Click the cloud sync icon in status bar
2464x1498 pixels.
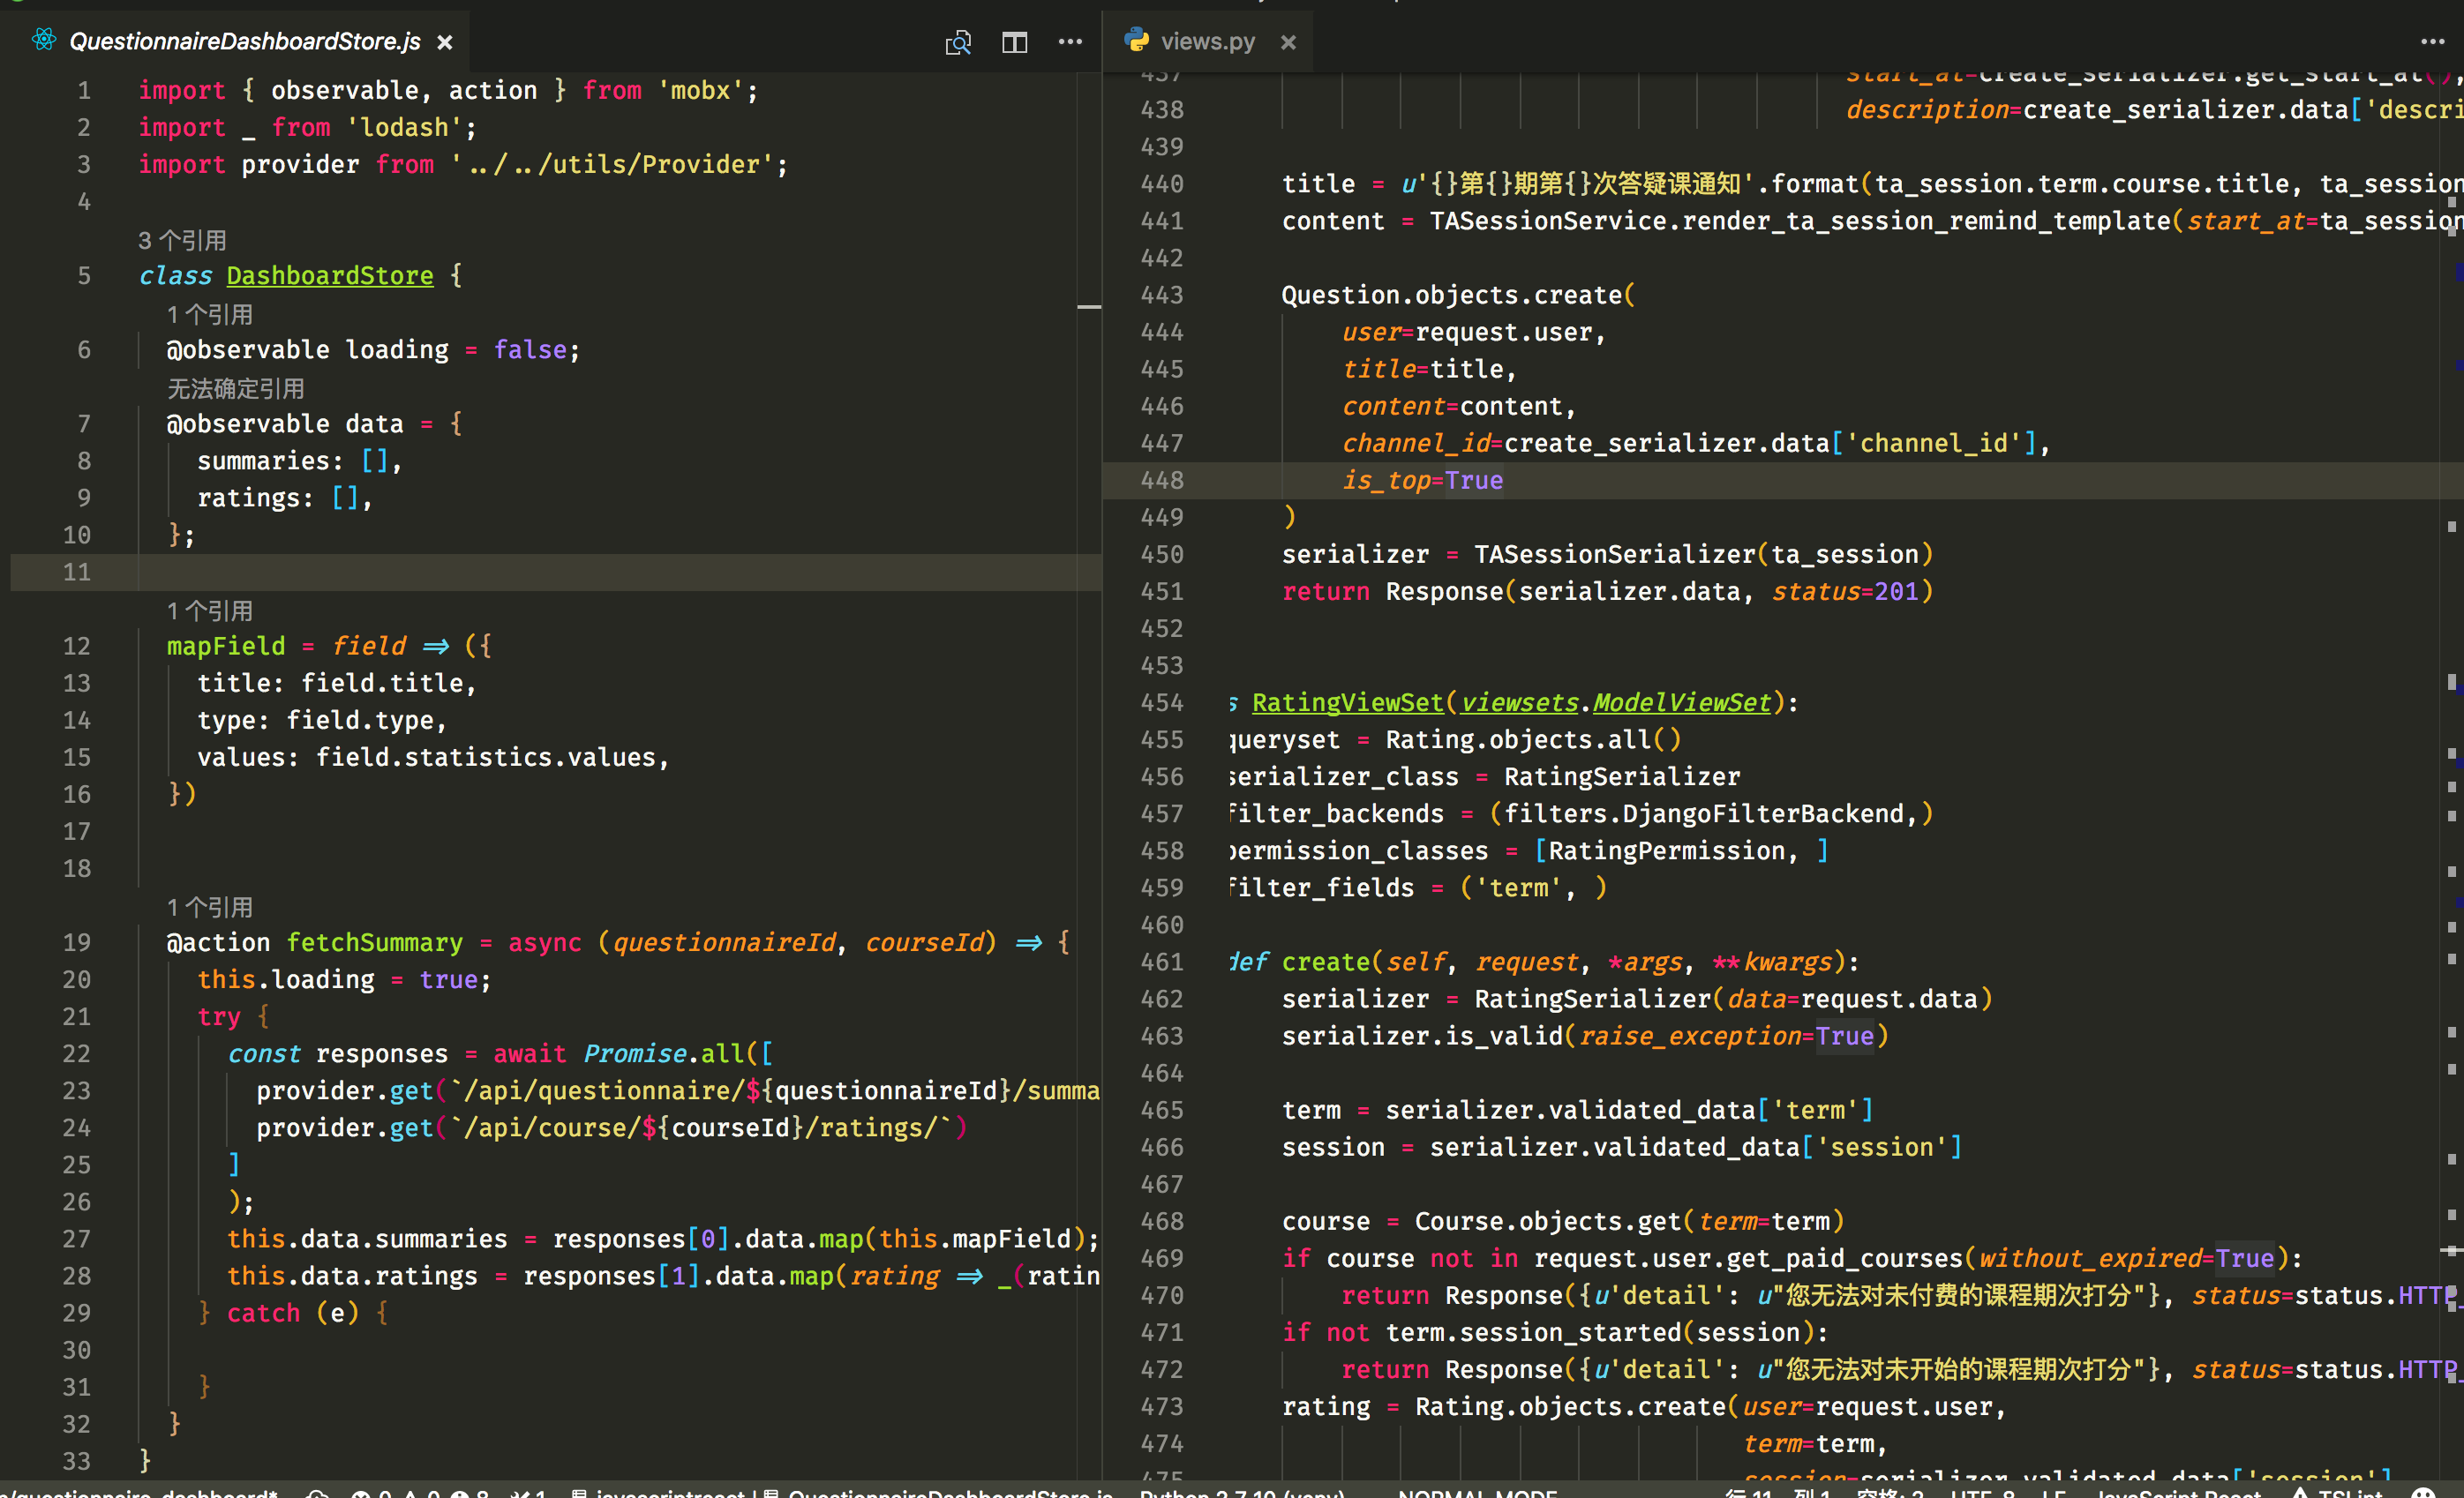[x=317, y=1493]
